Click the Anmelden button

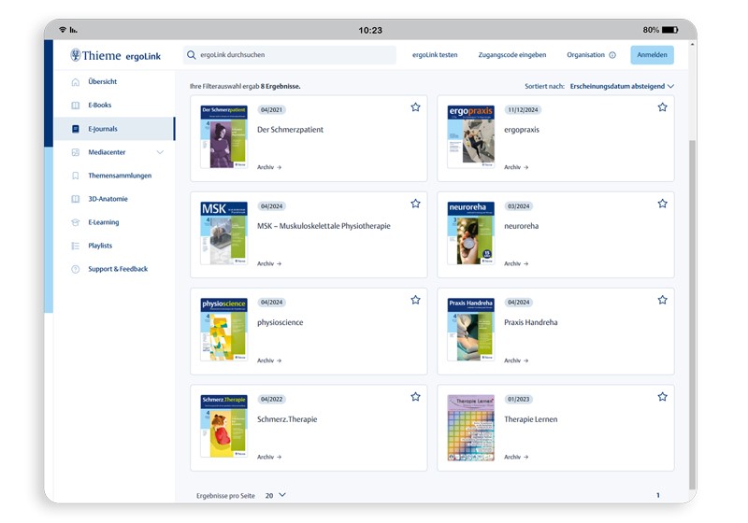(x=652, y=55)
